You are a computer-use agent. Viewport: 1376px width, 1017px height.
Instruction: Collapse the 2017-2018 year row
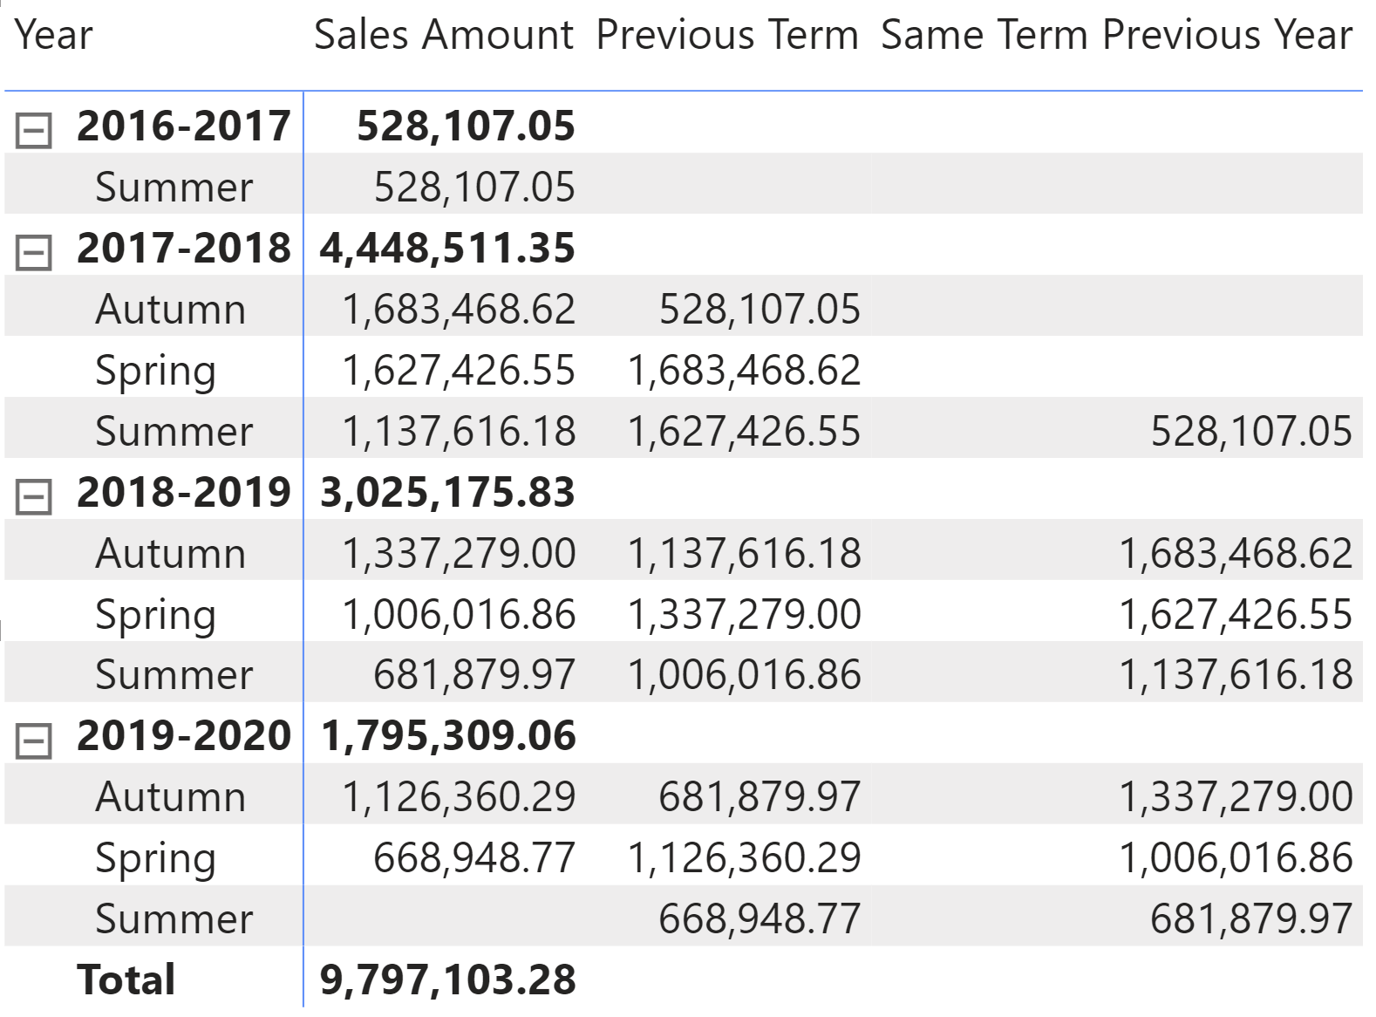click(x=34, y=253)
